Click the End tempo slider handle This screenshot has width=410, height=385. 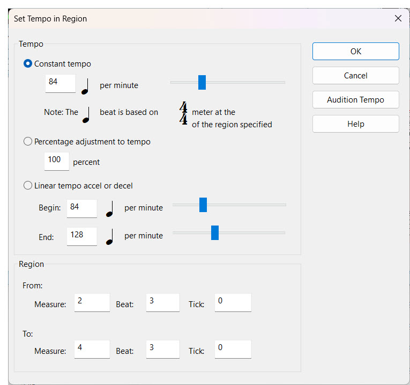pos(215,233)
